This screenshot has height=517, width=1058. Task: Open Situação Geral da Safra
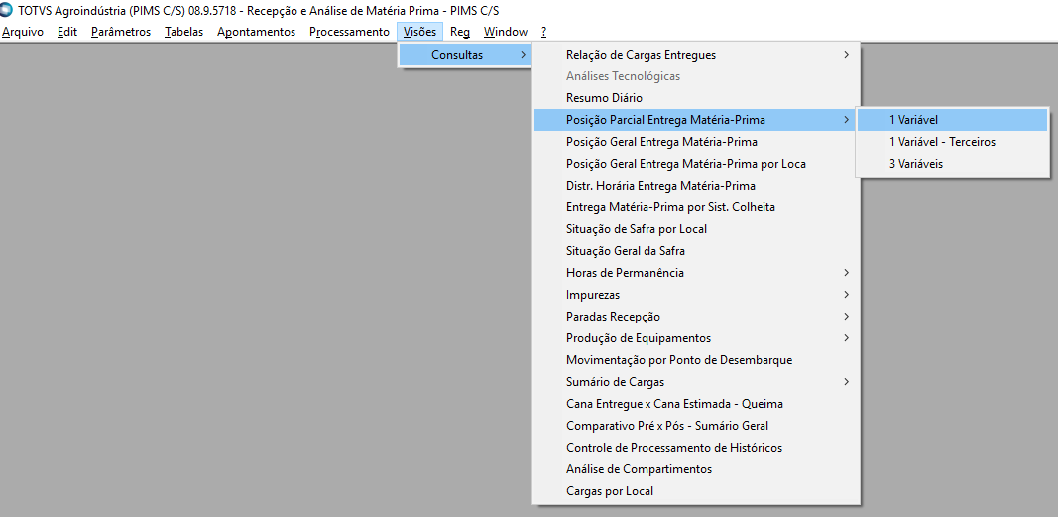tap(696, 251)
